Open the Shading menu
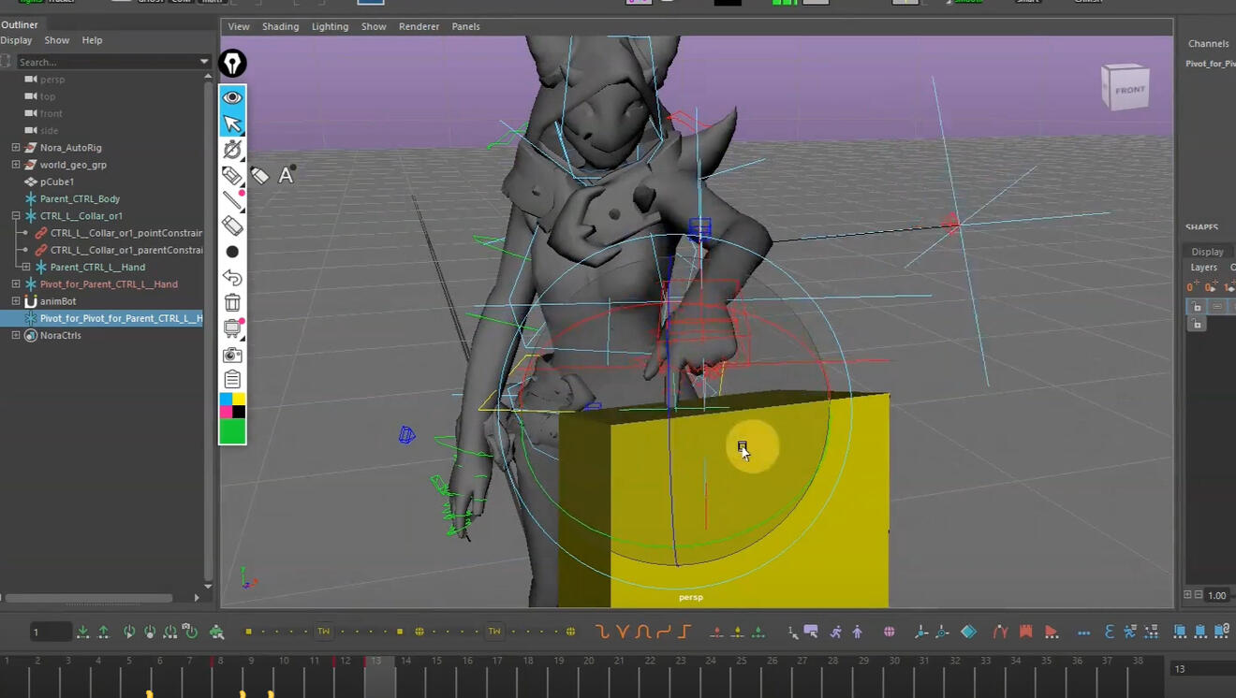Screen dimensions: 1236x698 (280, 26)
